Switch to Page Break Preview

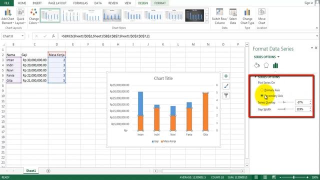(274, 177)
